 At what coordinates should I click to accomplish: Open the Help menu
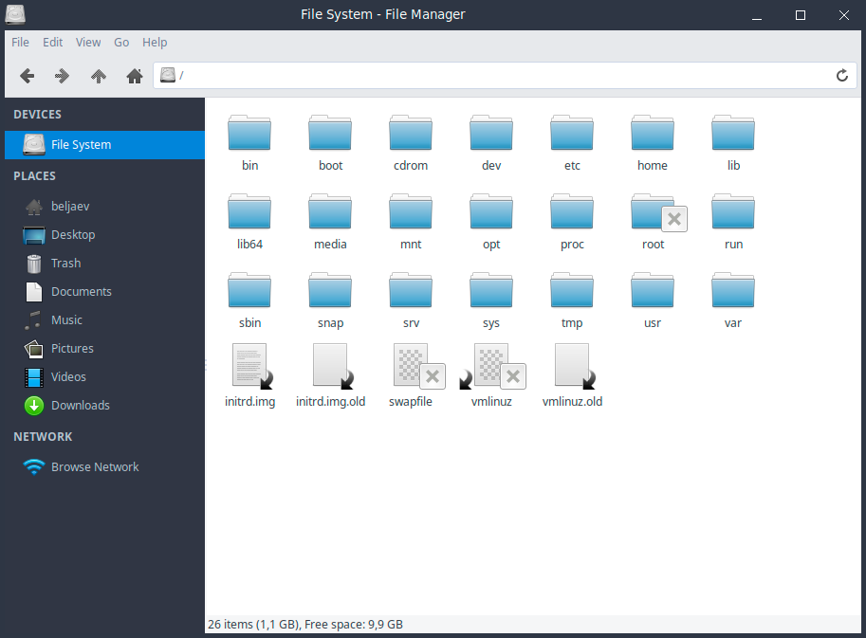click(155, 43)
